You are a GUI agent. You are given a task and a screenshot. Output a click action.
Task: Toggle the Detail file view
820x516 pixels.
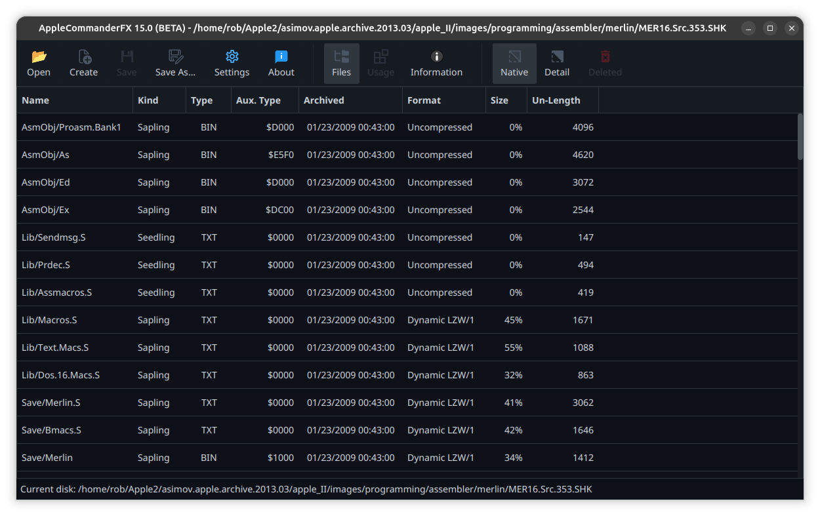(x=557, y=64)
